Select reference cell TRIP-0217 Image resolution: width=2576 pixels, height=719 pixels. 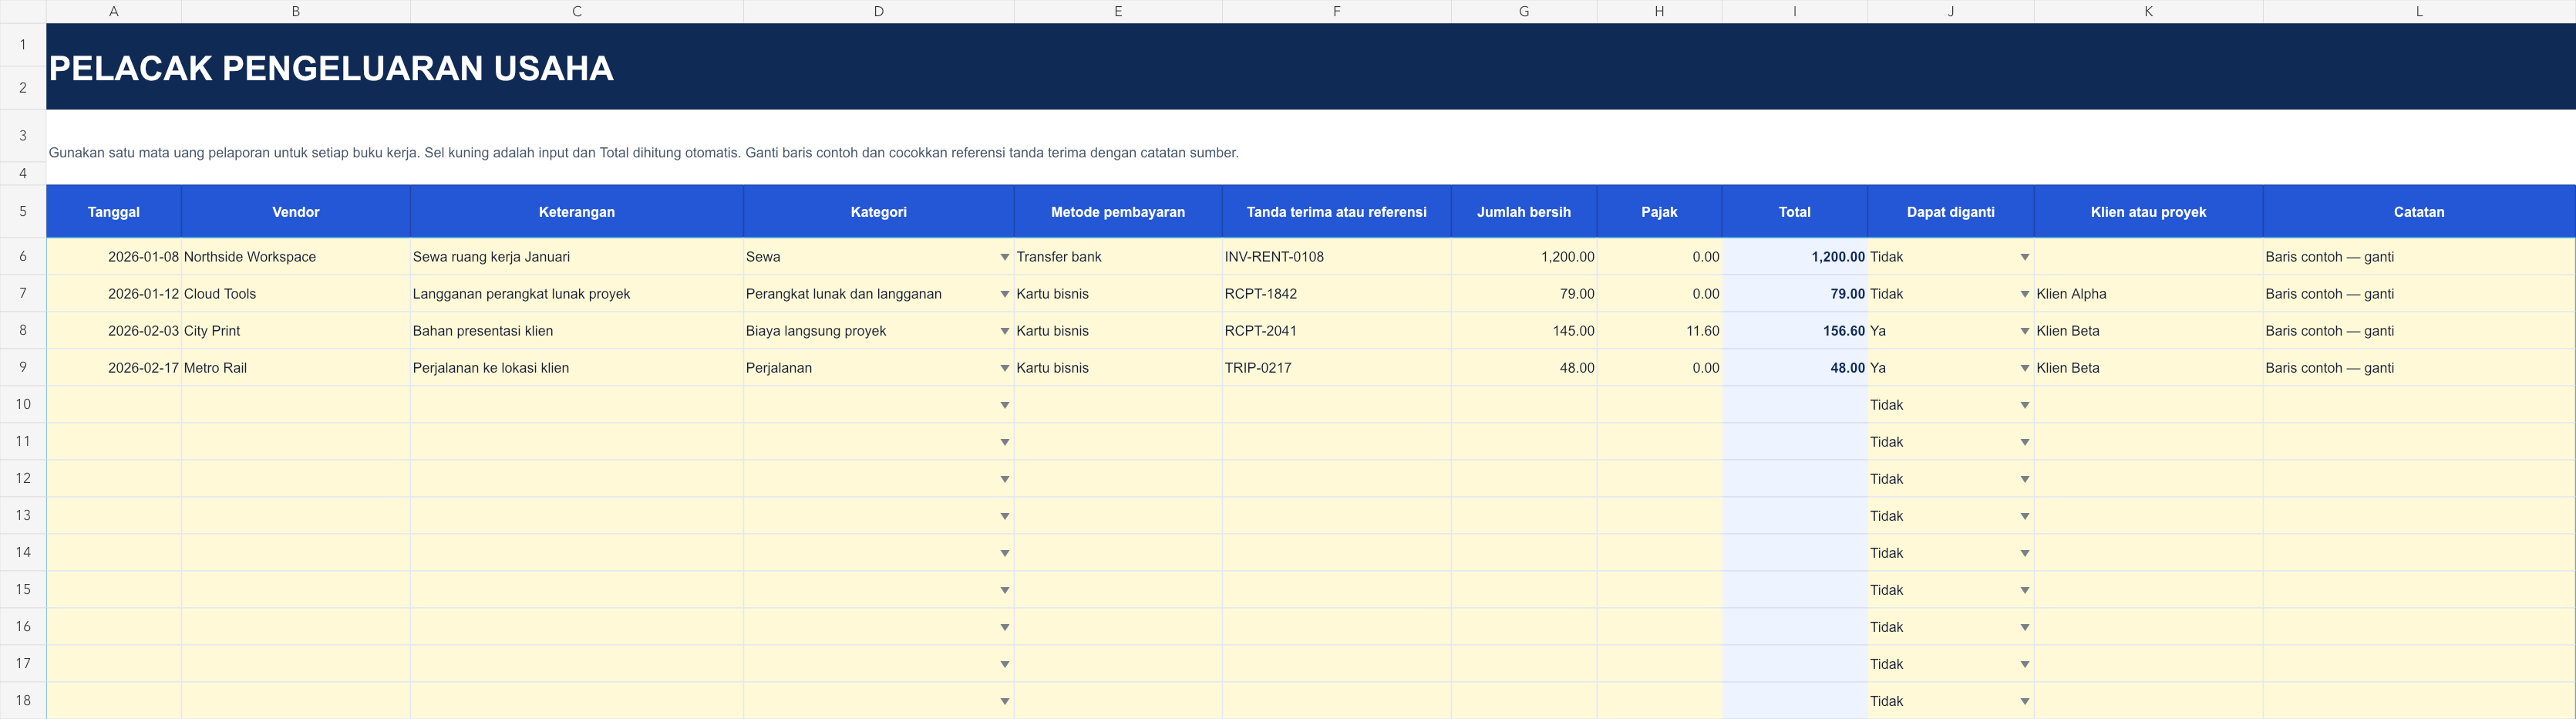(x=1336, y=368)
